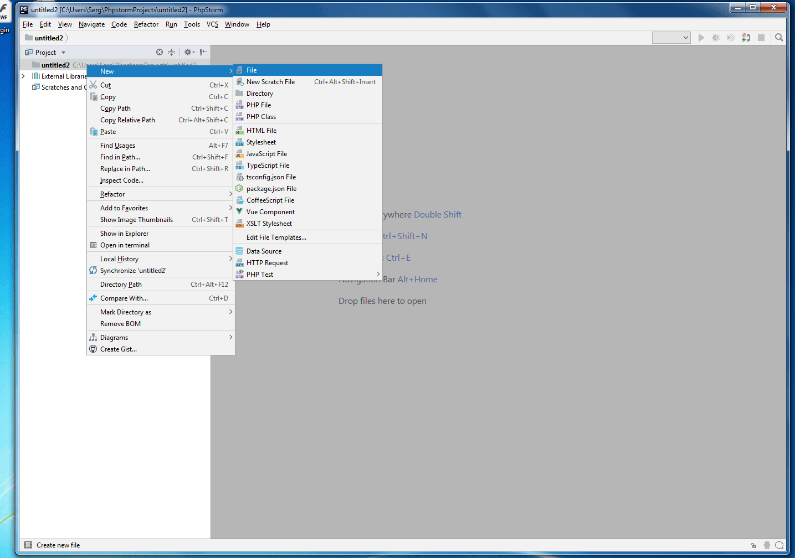Create a new Stylesheet
The image size is (795, 558).
[307, 142]
